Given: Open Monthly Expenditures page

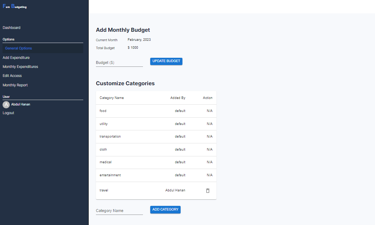Looking at the screenshot, I should click(20, 67).
